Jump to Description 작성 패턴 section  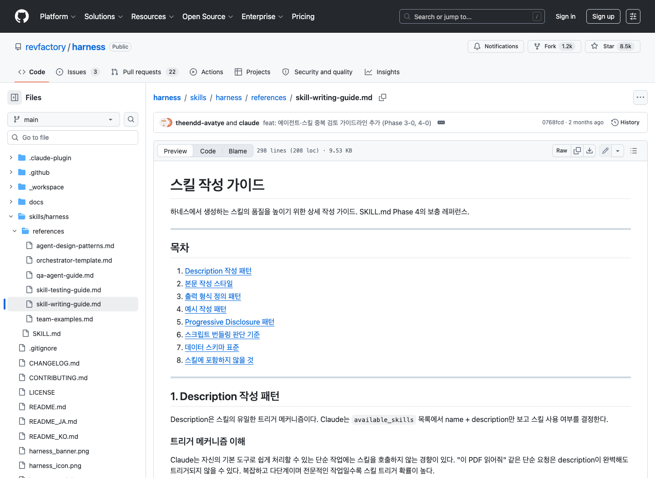(x=218, y=271)
